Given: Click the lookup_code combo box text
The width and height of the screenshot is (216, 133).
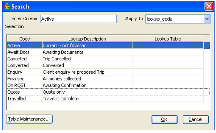Looking at the screenshot, I should pyautogui.click(x=159, y=19).
